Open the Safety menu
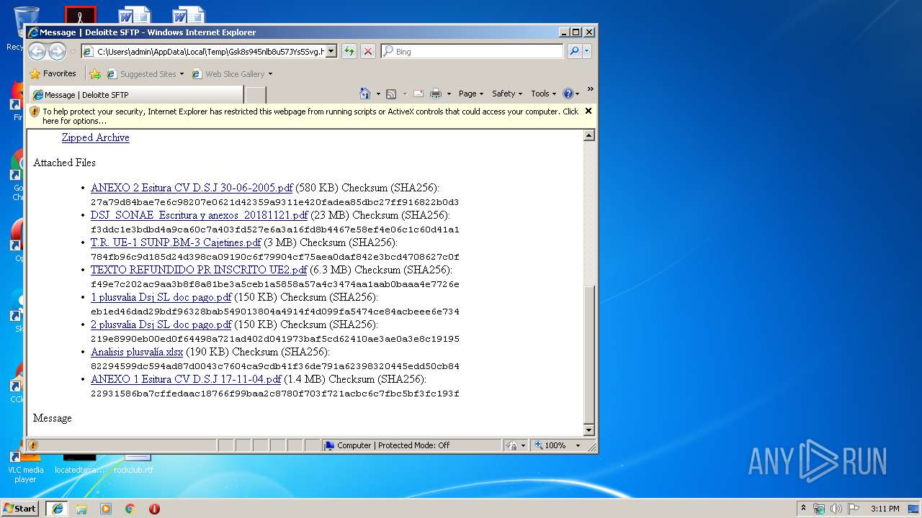Viewport: 922px width, 518px height. (507, 94)
